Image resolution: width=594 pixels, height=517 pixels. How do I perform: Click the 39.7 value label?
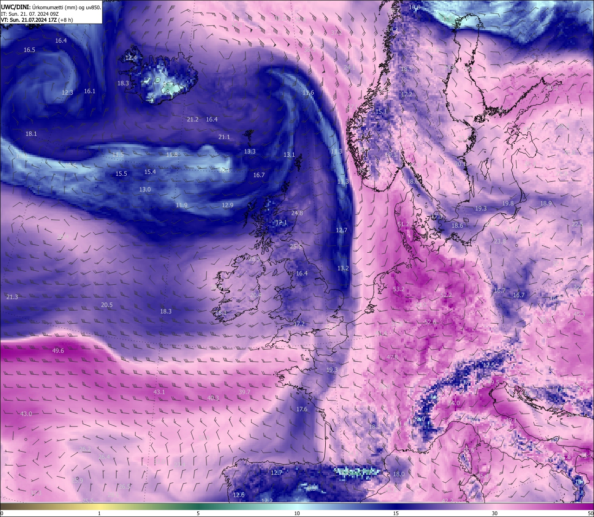245,392
